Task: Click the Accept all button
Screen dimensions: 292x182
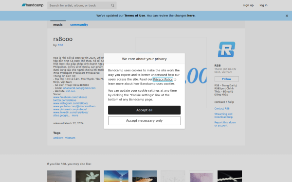Action: coord(145,110)
